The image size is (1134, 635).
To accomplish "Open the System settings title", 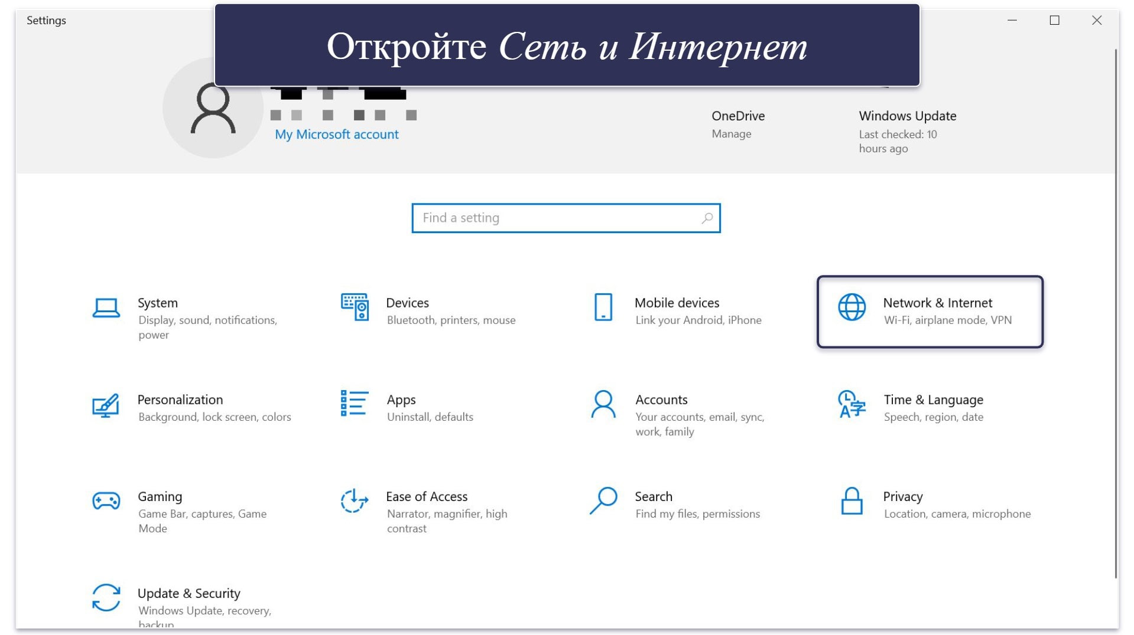I will click(158, 303).
